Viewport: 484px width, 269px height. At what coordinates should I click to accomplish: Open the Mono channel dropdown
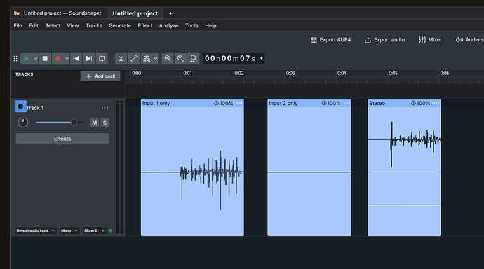[69, 230]
